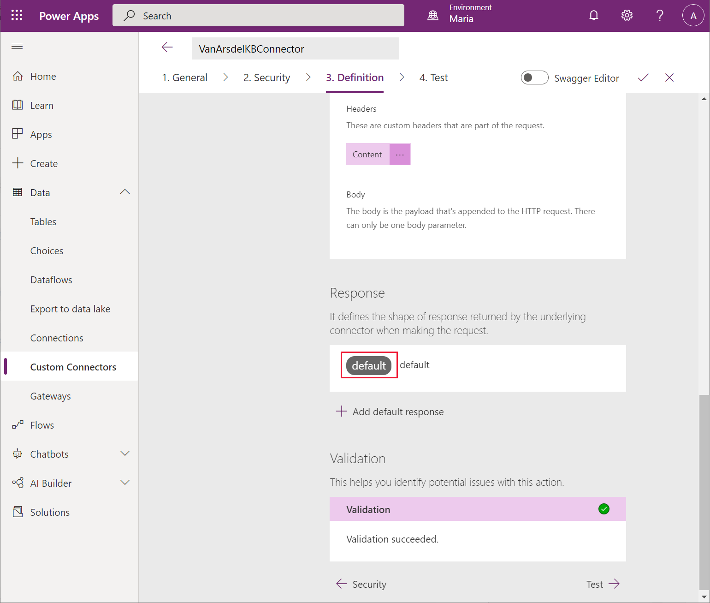
Task: Click the Flows icon
Action: 18,425
